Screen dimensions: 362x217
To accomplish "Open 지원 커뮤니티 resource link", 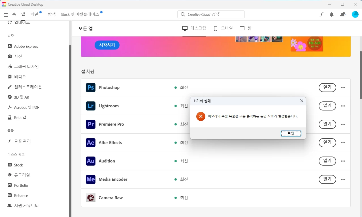I will click(23, 206).
